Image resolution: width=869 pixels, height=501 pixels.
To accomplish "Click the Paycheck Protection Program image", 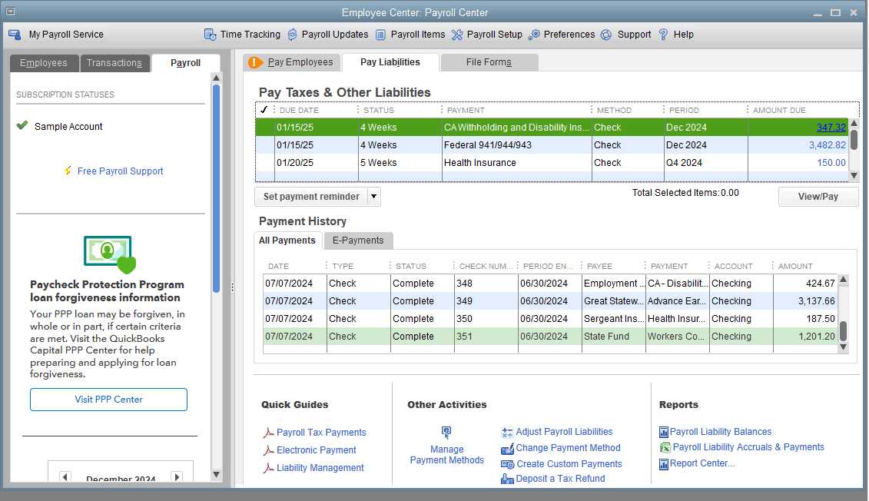I will [110, 254].
